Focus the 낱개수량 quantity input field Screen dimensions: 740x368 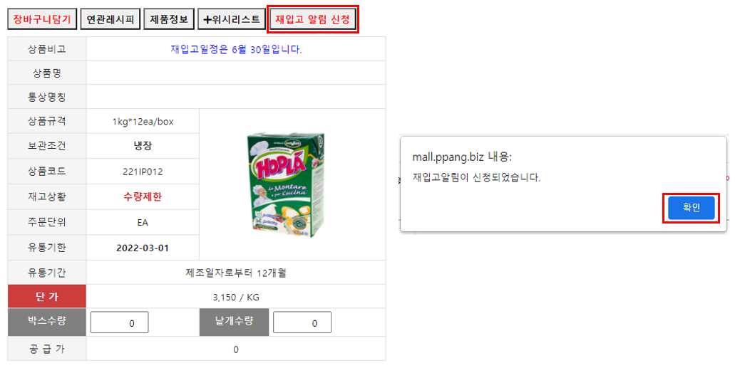coord(302,322)
